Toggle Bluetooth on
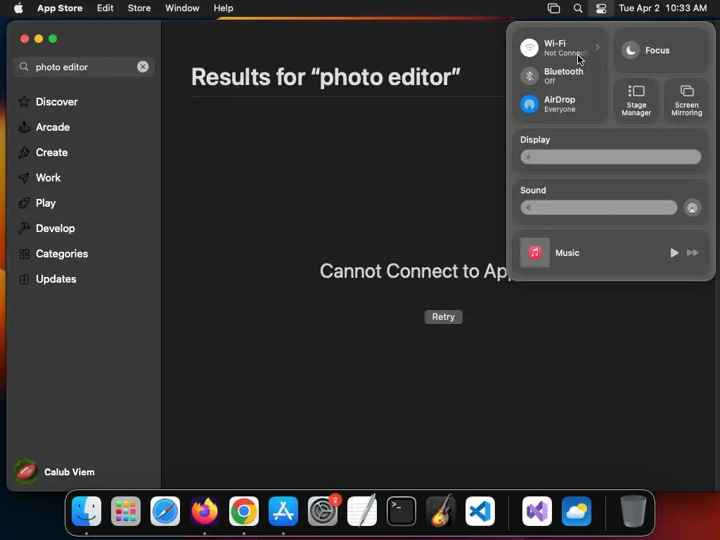 tap(529, 76)
